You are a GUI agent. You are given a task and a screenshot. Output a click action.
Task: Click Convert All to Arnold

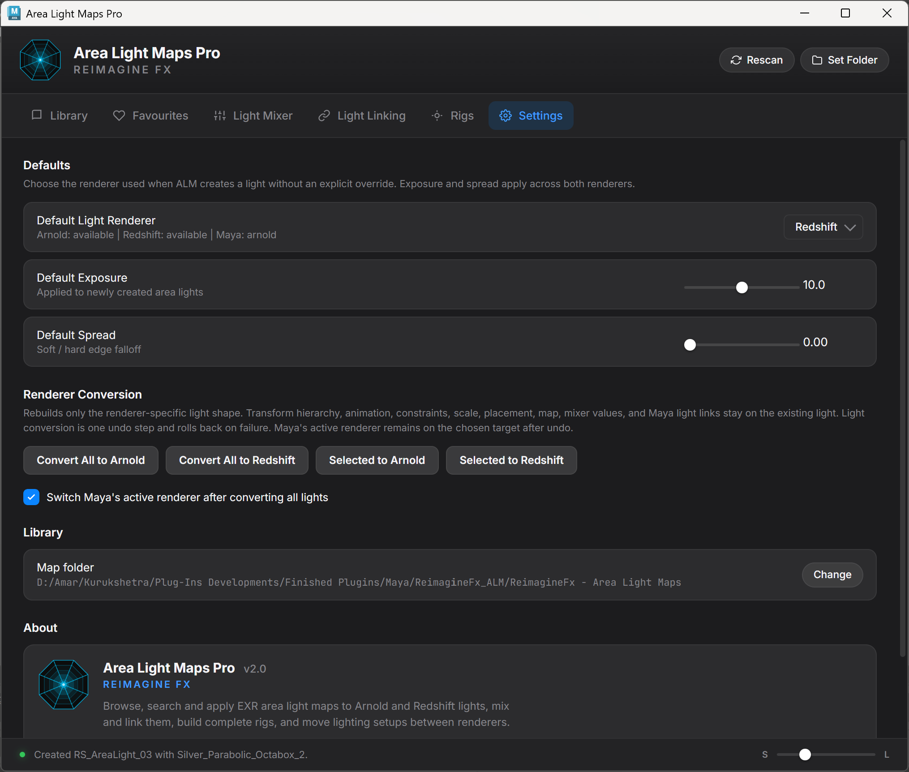click(91, 460)
